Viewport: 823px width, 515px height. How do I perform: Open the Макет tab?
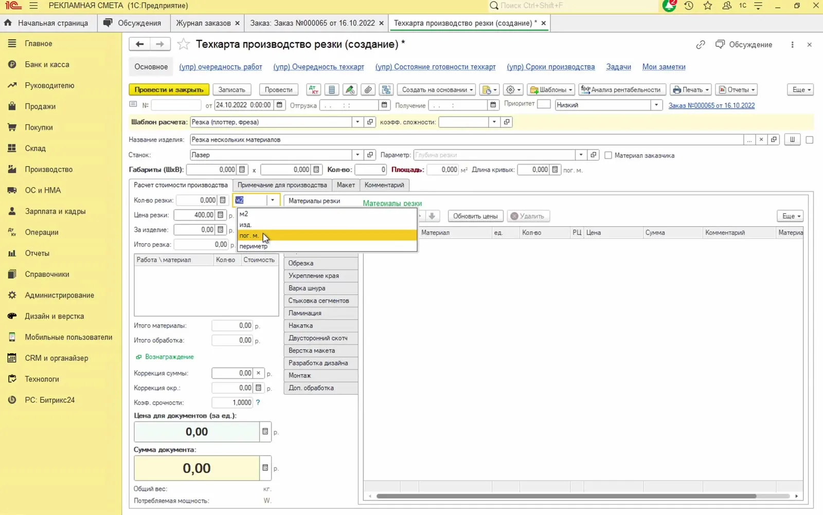(346, 185)
